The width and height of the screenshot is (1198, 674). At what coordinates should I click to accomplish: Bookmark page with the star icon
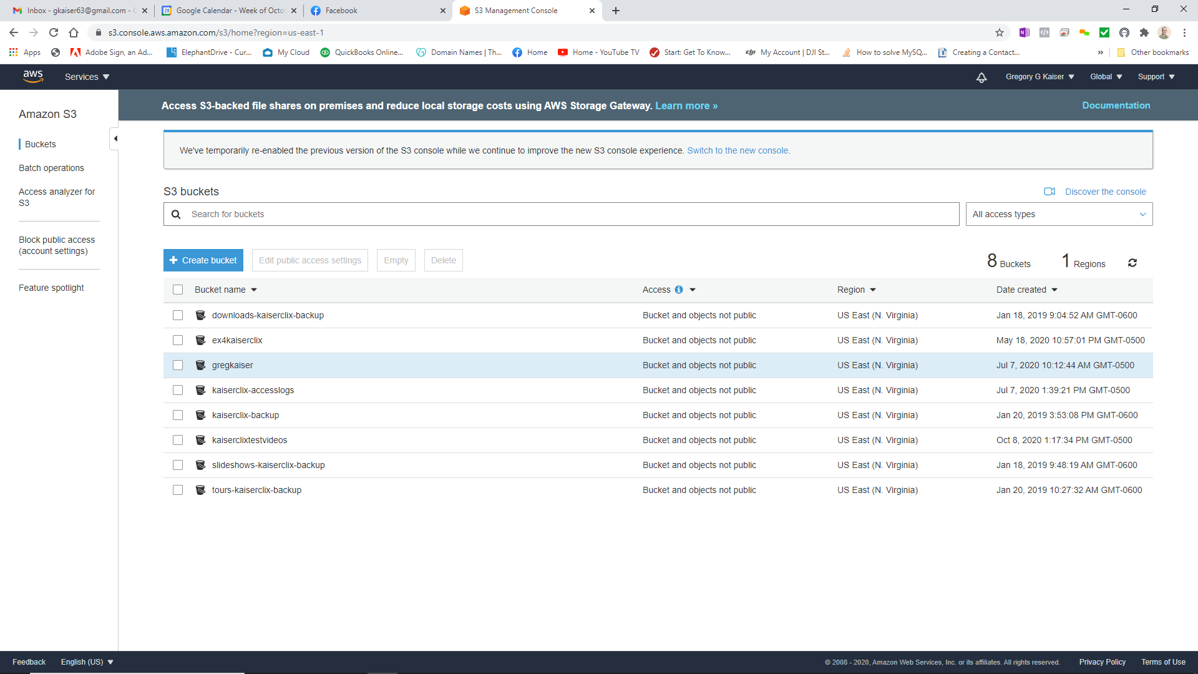1000,32
